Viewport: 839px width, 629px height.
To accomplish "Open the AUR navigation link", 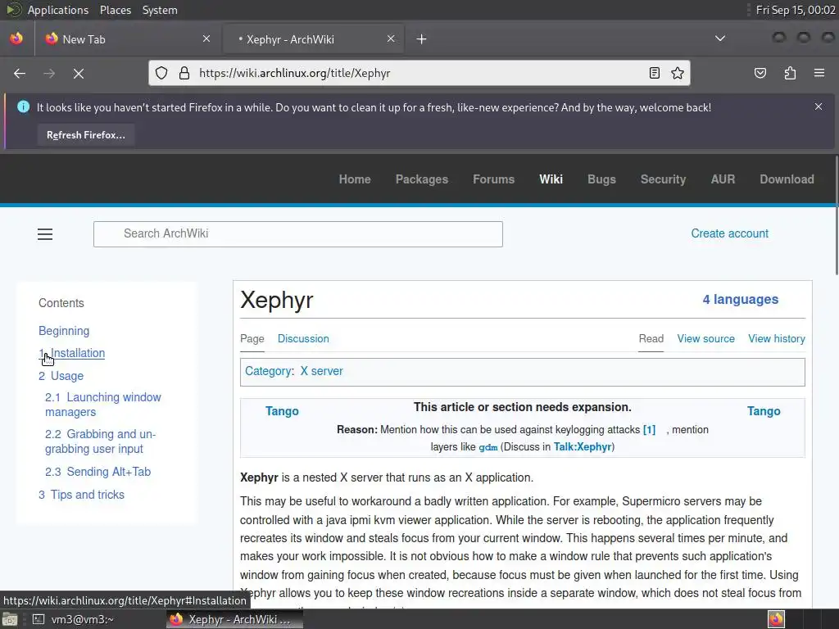I will pos(723,179).
